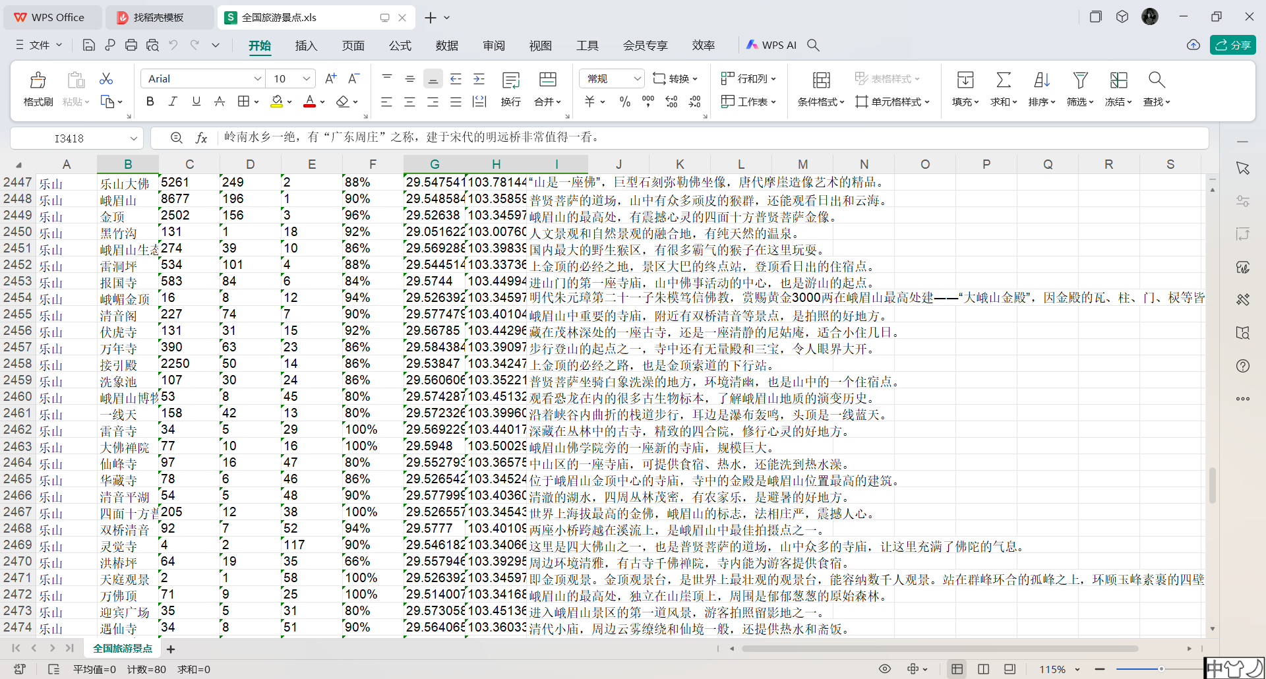This screenshot has height=679, width=1266.
Task: Toggle underline text formatting
Action: 196,102
